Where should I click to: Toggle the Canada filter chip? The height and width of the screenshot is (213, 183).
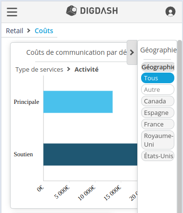[x=157, y=101]
